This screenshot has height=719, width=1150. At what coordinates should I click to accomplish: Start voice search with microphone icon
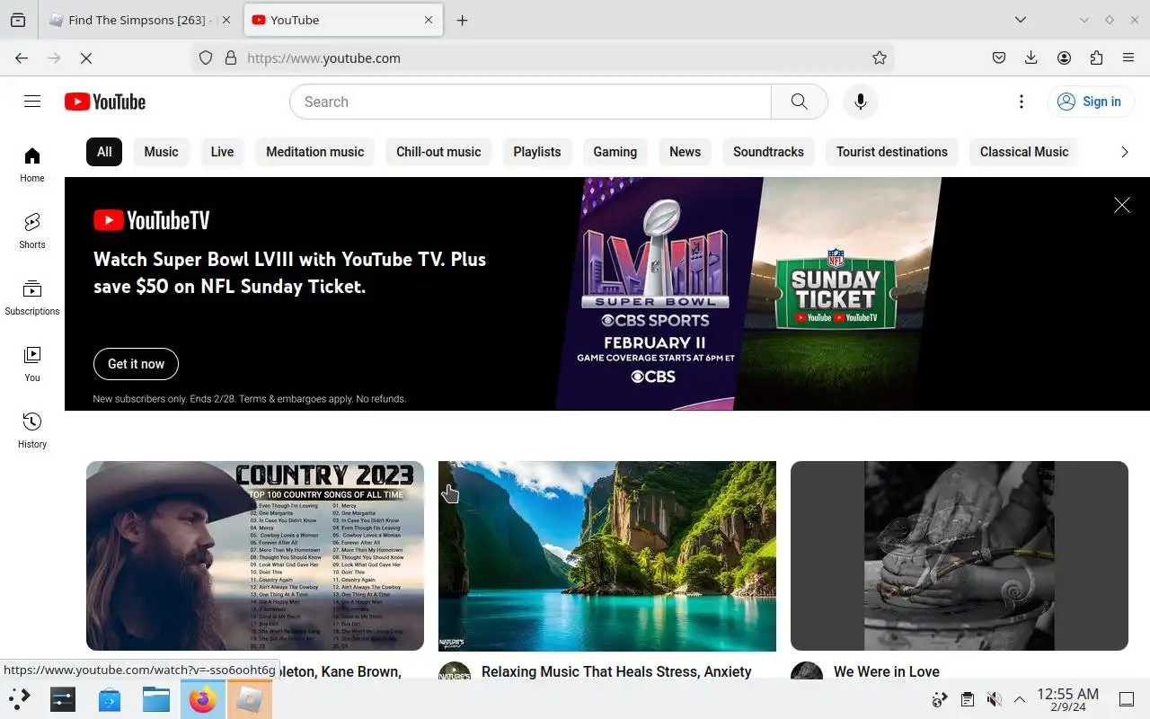point(860,102)
